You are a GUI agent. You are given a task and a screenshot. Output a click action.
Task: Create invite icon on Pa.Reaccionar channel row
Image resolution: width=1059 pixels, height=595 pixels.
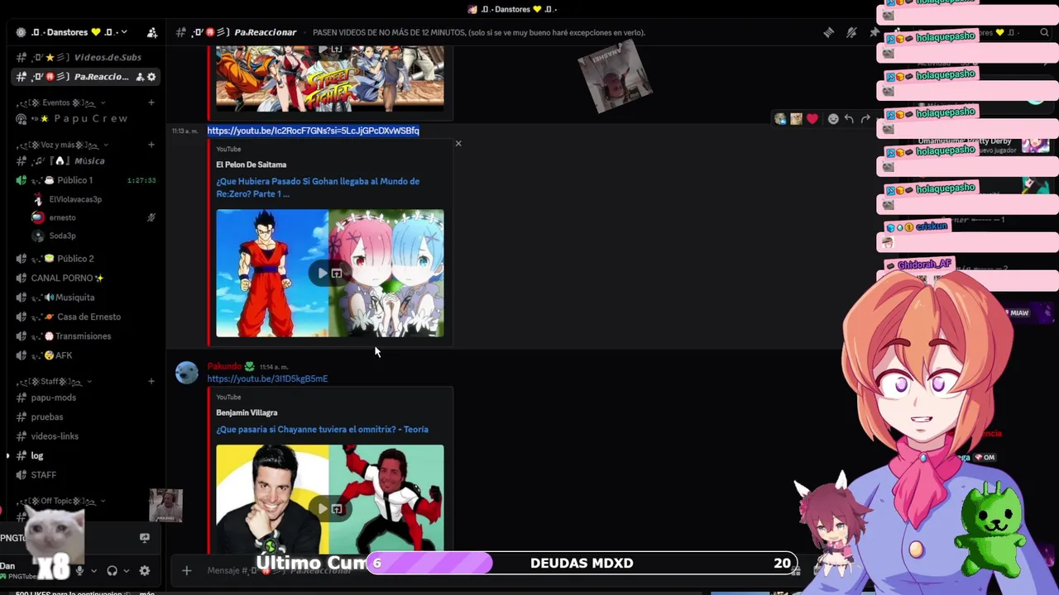click(139, 77)
